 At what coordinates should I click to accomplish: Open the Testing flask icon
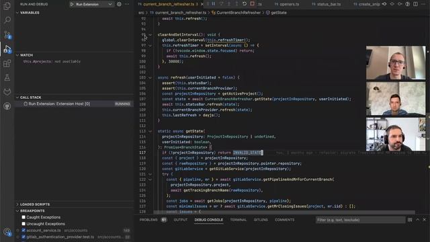click(x=7, y=78)
